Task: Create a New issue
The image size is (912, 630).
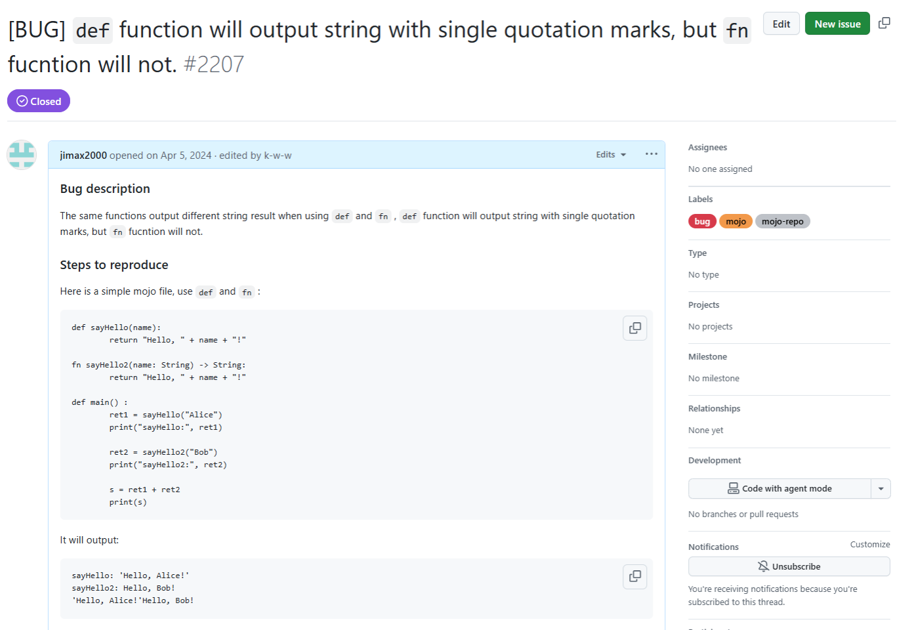Action: (837, 24)
